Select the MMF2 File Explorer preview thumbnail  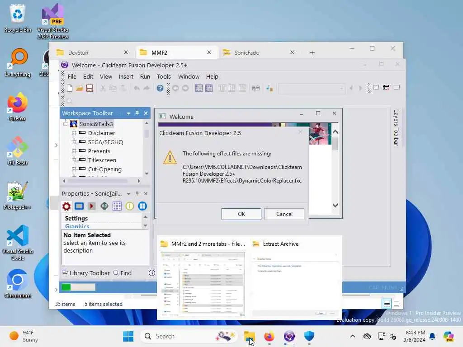[202, 285]
